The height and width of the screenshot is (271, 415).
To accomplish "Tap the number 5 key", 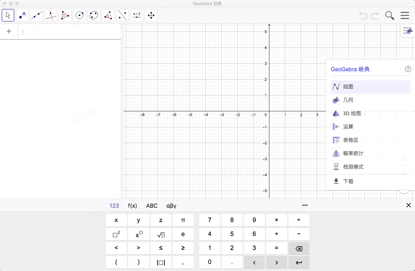I will coord(232,234).
